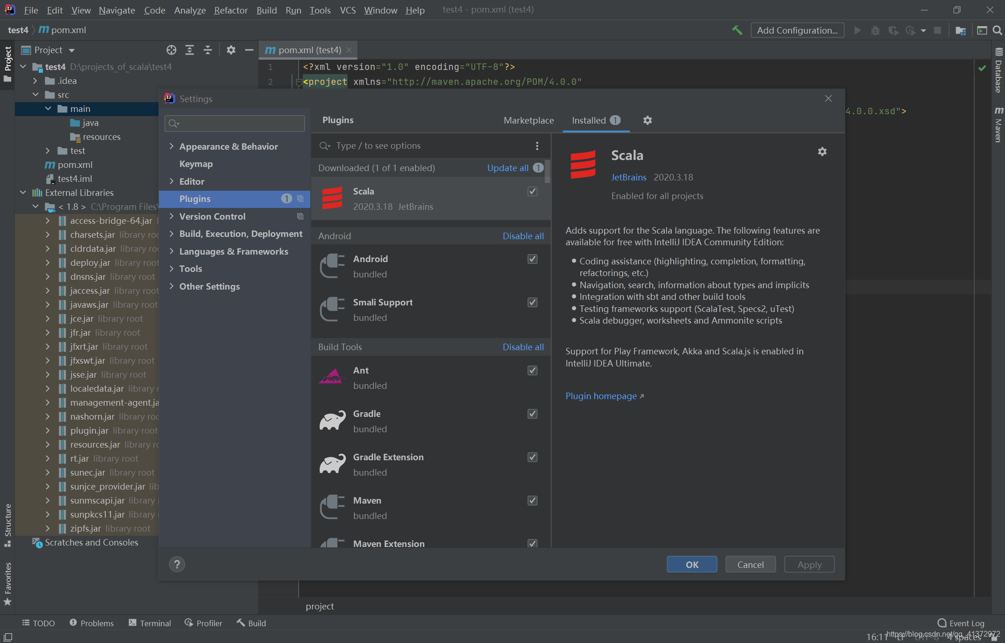Switch to the Marketplace tab

pos(528,120)
